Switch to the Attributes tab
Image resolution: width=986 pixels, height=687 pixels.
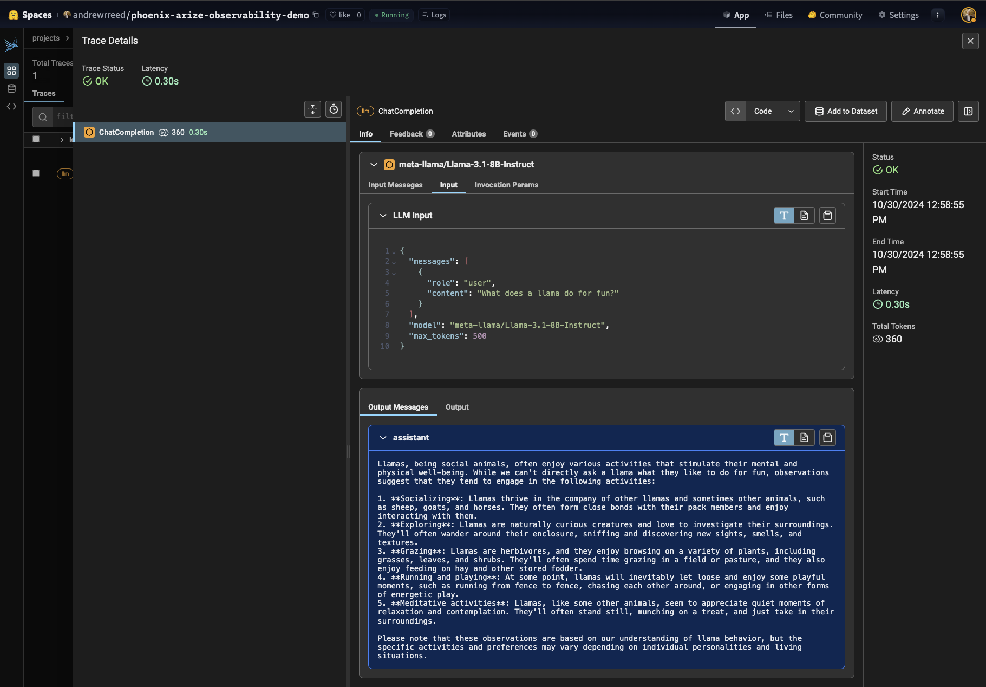468,134
